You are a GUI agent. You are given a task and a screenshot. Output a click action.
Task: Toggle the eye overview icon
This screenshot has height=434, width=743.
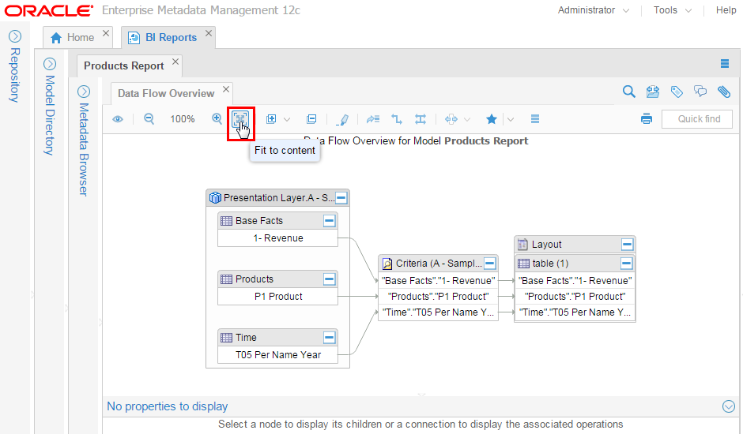118,119
